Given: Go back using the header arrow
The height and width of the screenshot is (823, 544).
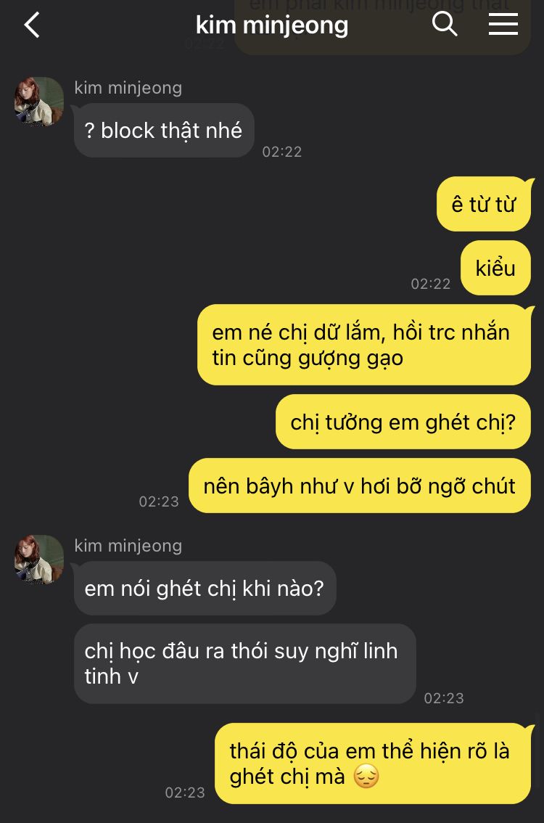Looking at the screenshot, I should 32,25.
